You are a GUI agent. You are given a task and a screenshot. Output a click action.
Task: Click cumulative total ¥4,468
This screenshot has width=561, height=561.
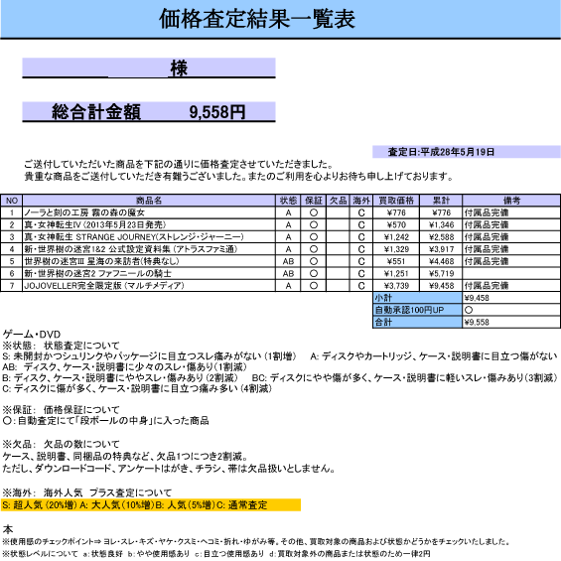[x=441, y=261]
